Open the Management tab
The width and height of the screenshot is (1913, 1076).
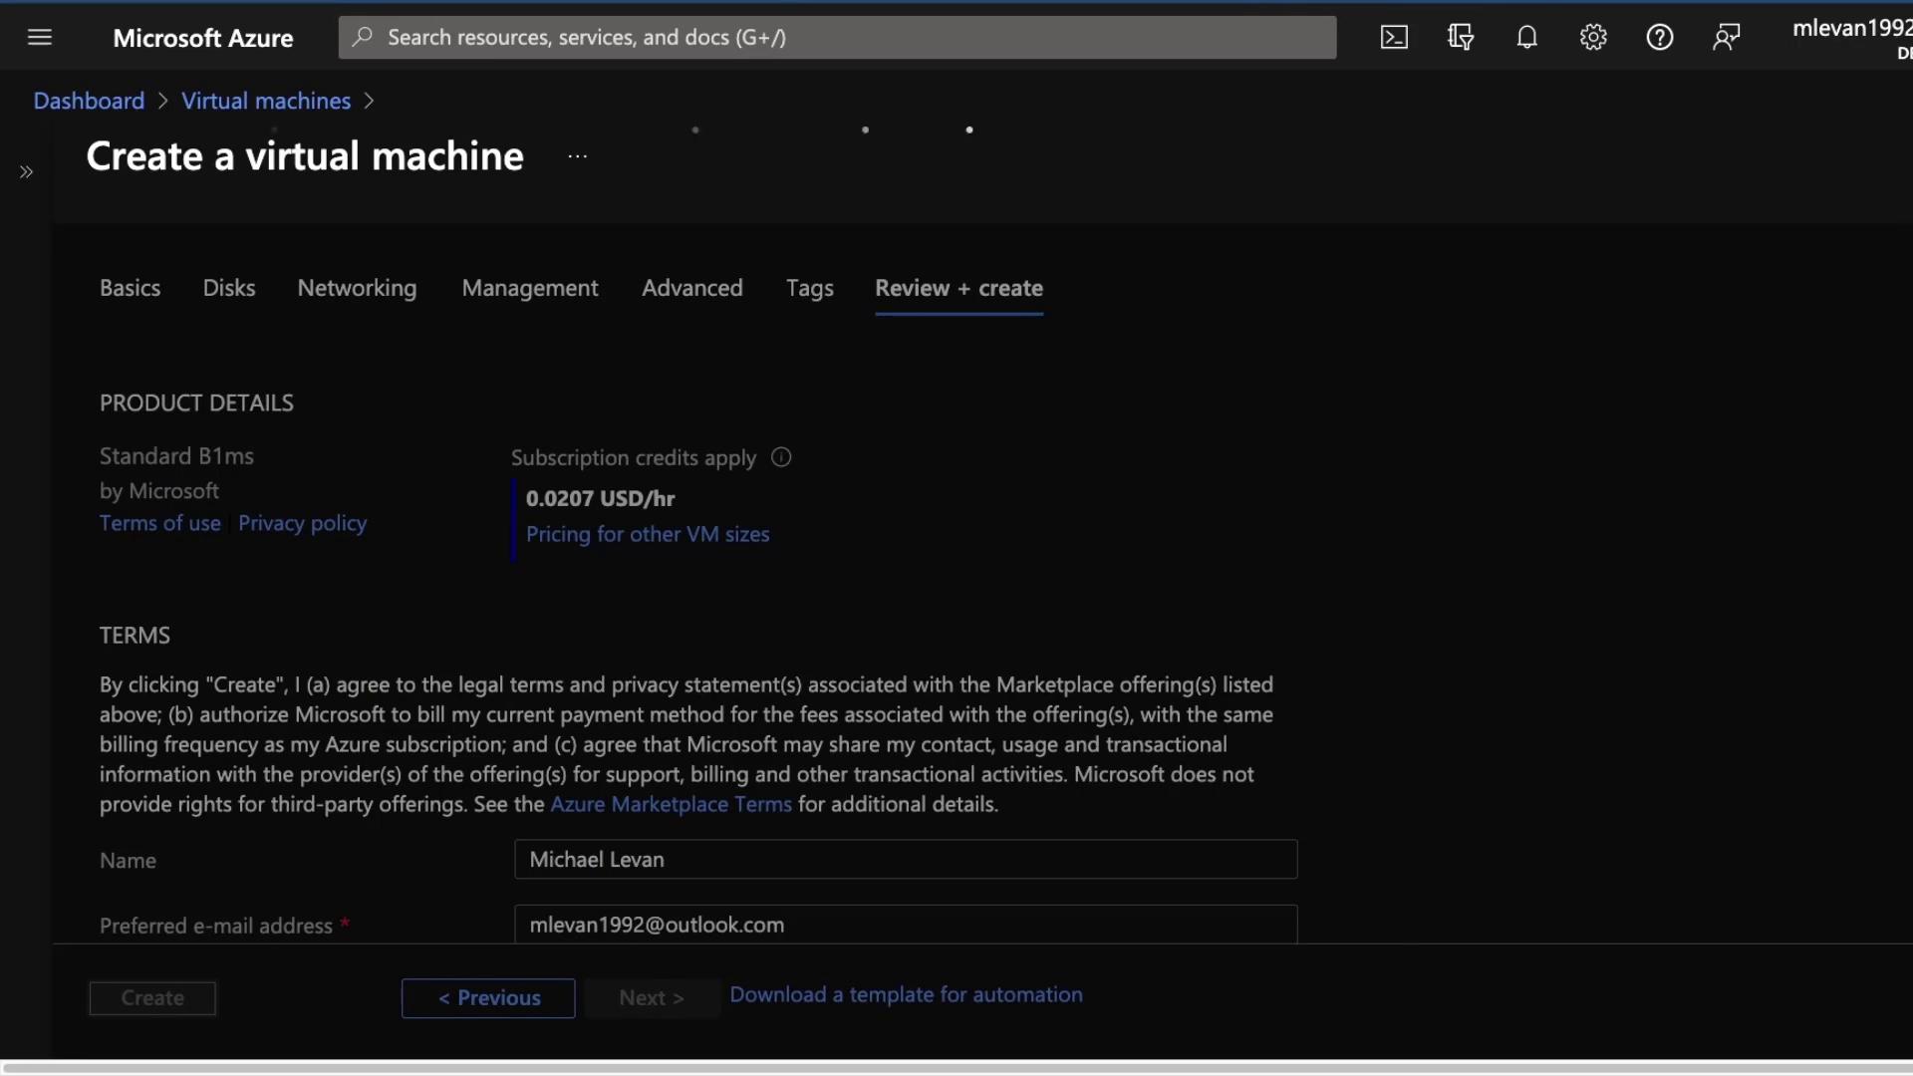[x=530, y=288]
